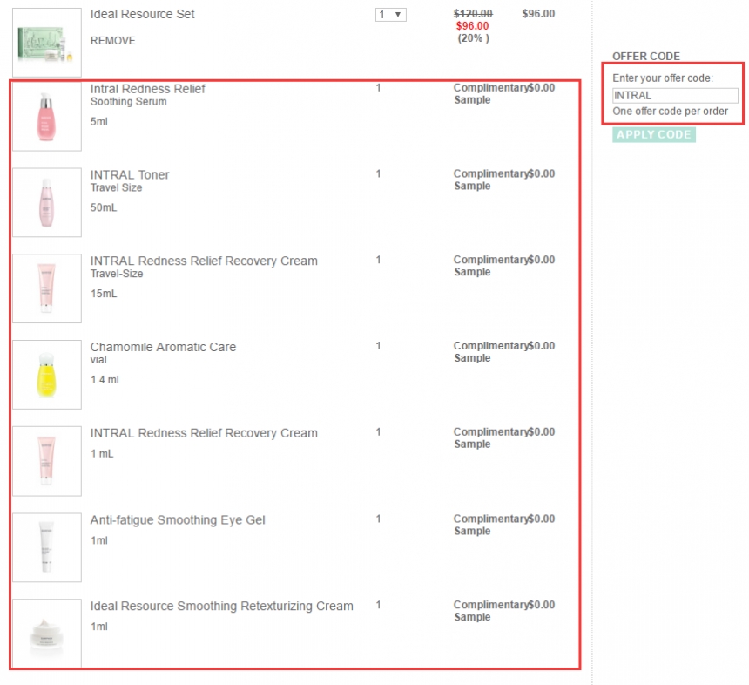749x685 pixels.
Task: Click the black $96.00 line total for Ideal Resource Set
Action: (x=538, y=14)
